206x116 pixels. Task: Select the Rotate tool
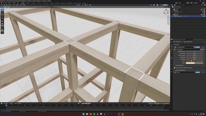pos(2,18)
